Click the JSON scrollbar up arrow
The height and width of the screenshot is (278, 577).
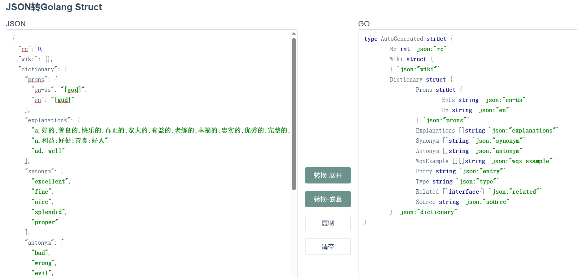[x=294, y=33]
